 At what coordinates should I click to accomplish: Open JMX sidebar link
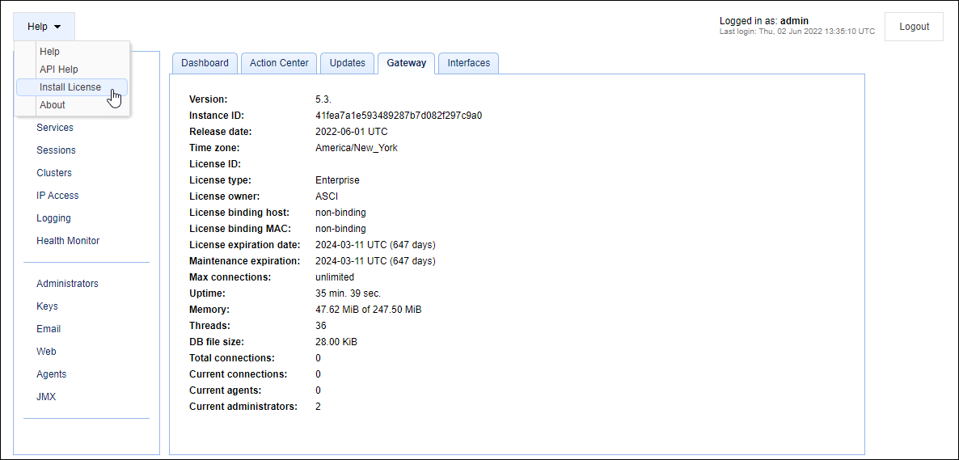coord(46,397)
